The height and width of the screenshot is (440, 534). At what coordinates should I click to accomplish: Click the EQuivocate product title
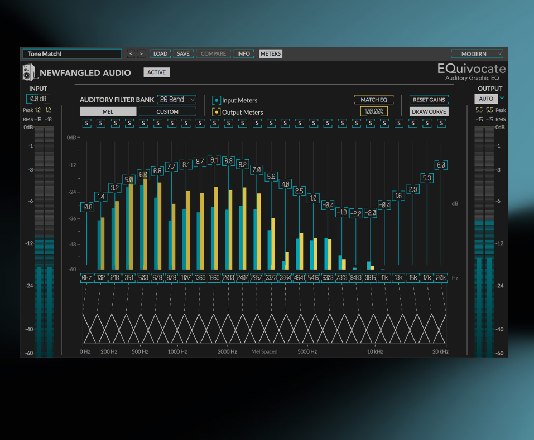(472, 69)
